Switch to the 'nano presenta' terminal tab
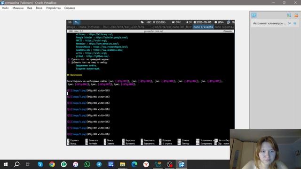This screenshot has width=301, height=169. (x=203, y=27)
